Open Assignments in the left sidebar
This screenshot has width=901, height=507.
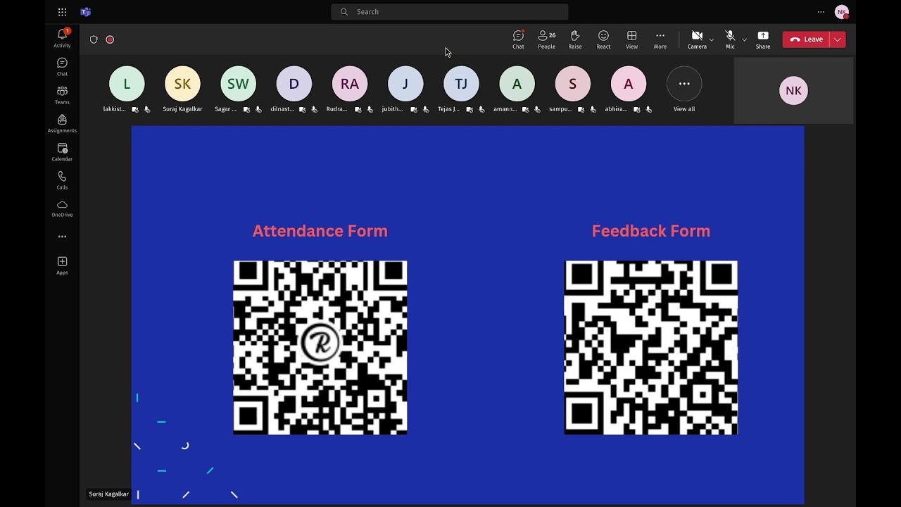click(62, 123)
